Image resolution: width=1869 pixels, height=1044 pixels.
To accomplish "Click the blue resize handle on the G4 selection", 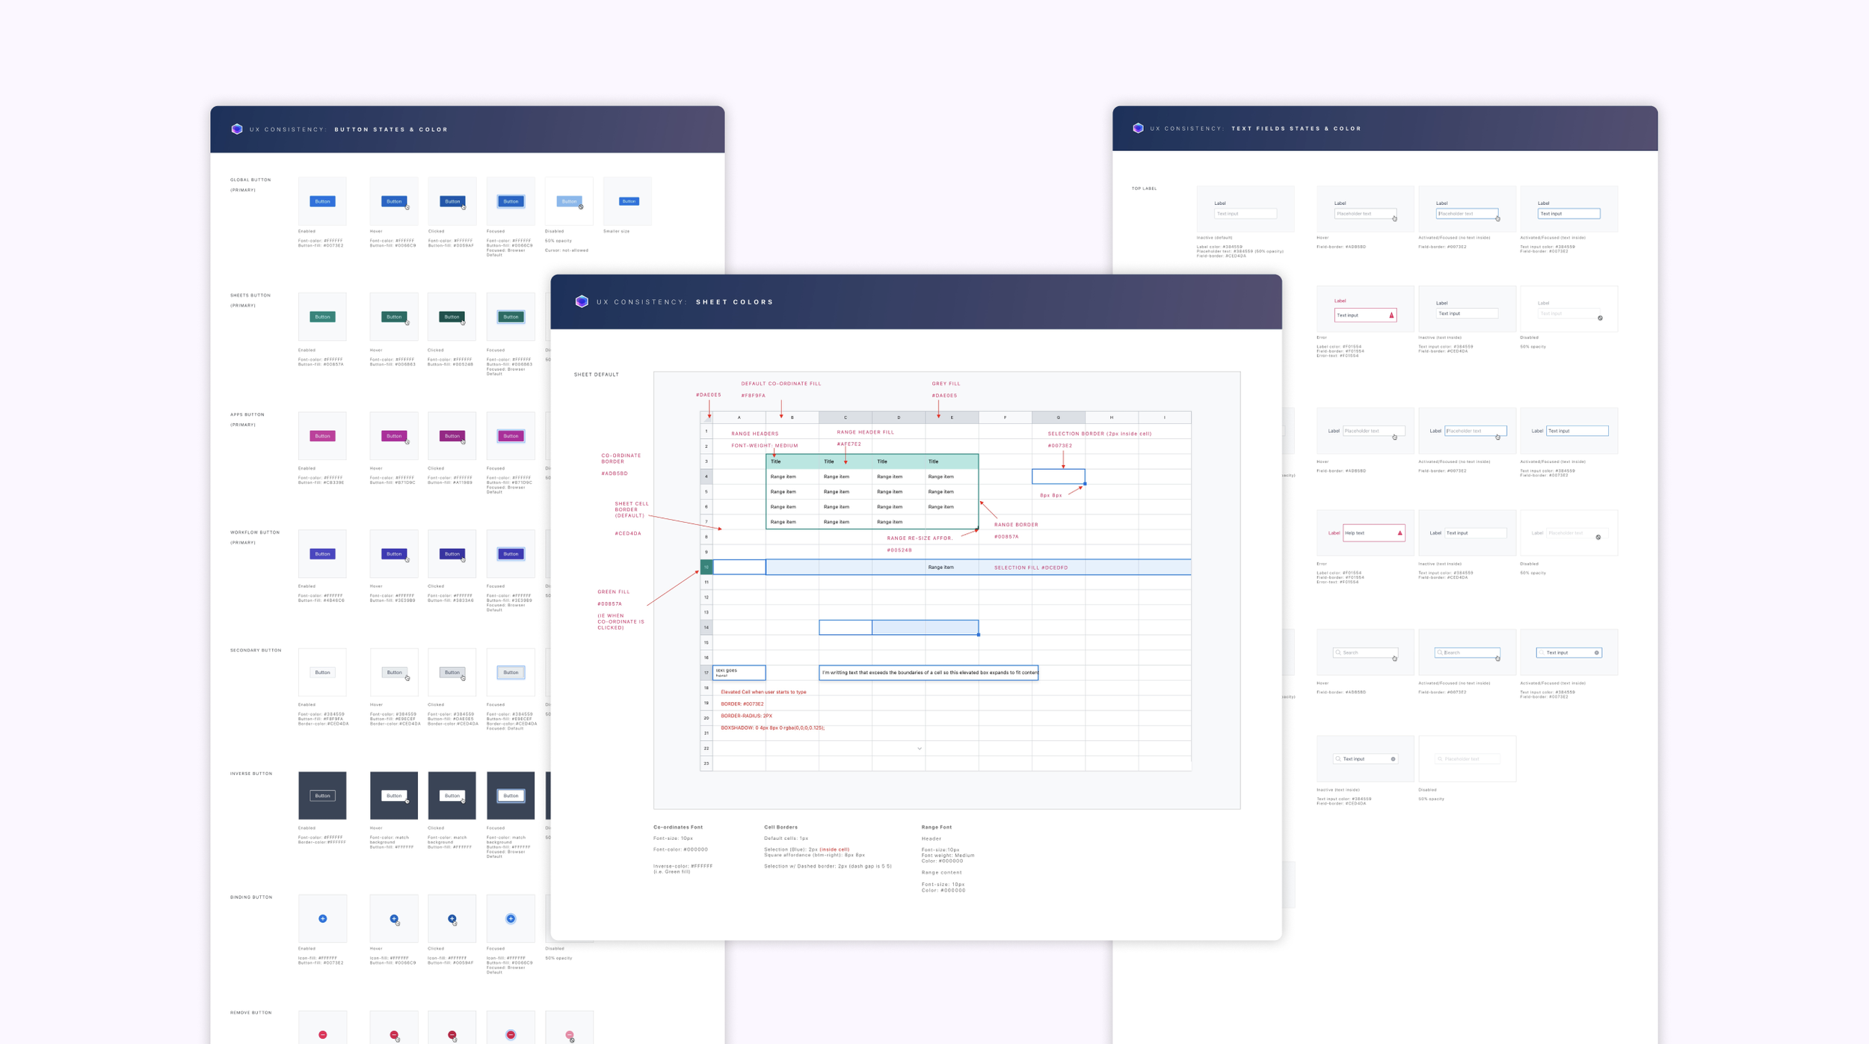I will [1085, 484].
